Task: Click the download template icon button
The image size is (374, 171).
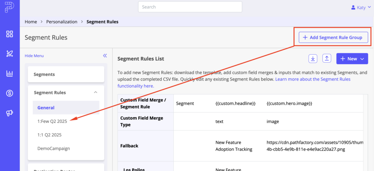Action: [x=313, y=59]
